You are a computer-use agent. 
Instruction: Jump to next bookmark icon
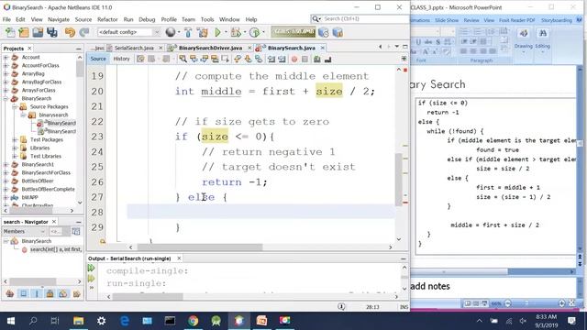(248, 59)
